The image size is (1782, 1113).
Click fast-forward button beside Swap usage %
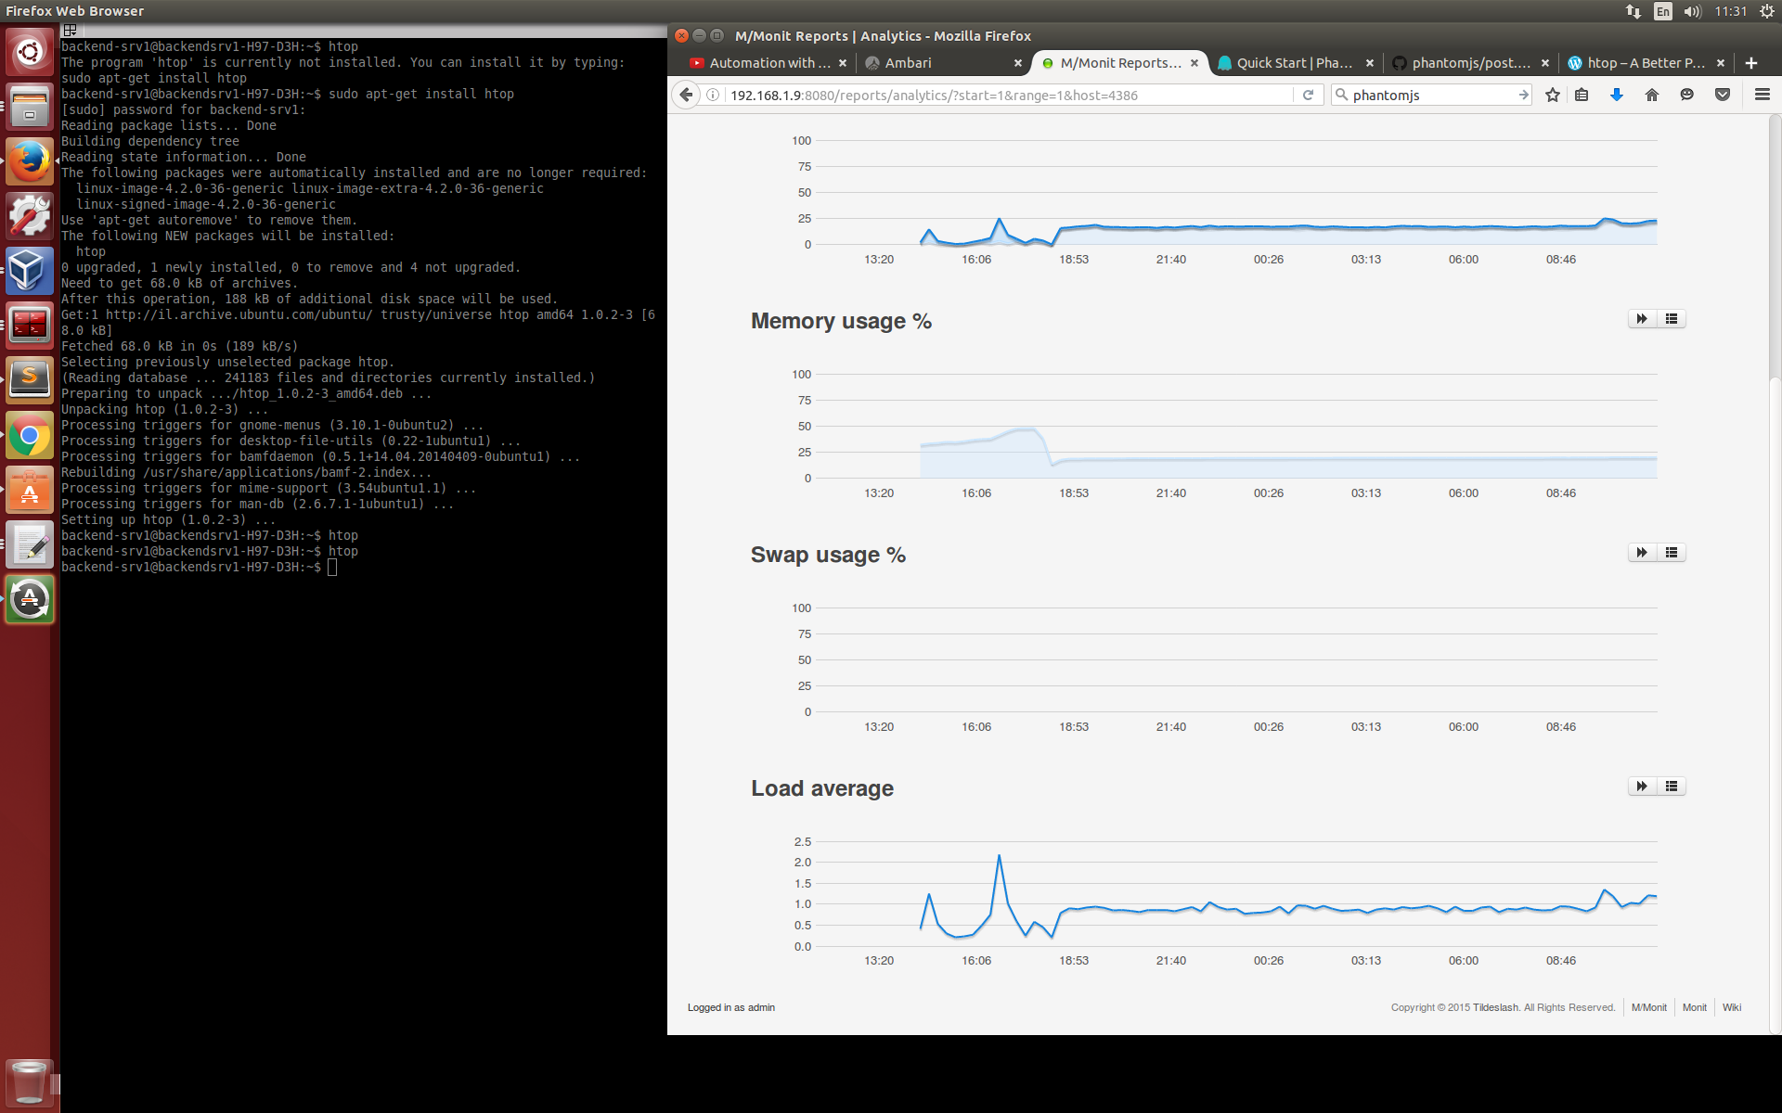click(x=1642, y=553)
